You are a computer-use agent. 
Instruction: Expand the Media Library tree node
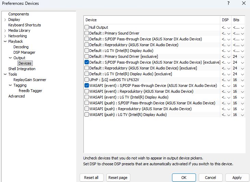(x=5, y=31)
